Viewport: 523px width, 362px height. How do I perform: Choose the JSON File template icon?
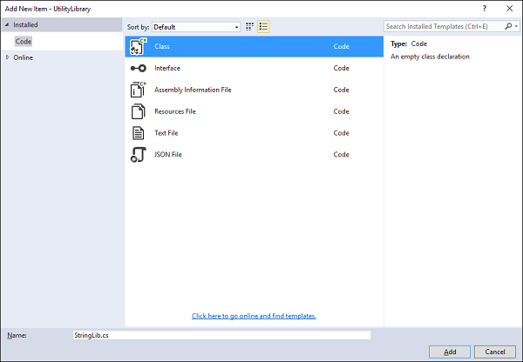coord(138,155)
